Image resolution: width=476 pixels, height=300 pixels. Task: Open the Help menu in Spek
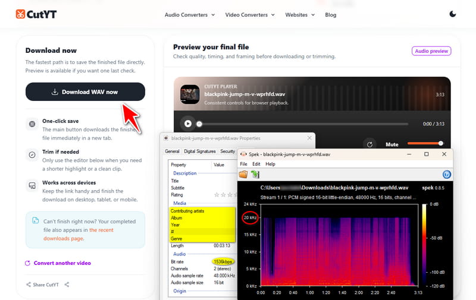(270, 164)
